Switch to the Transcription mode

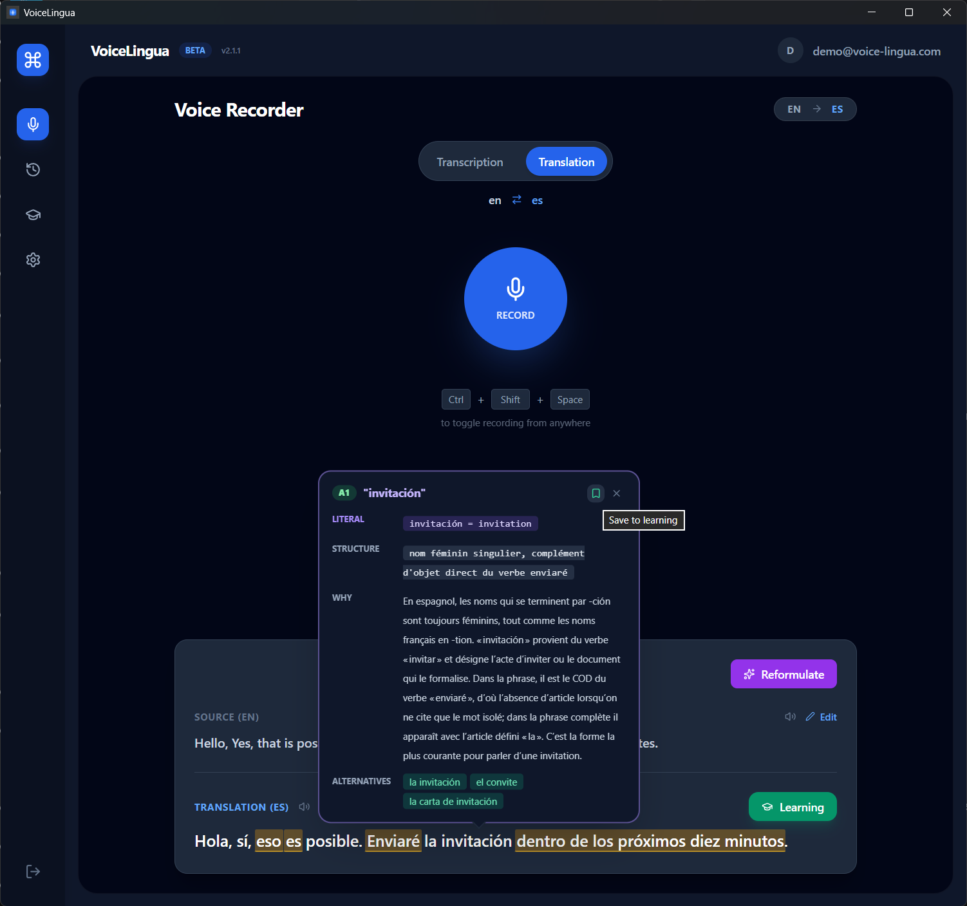tap(470, 162)
